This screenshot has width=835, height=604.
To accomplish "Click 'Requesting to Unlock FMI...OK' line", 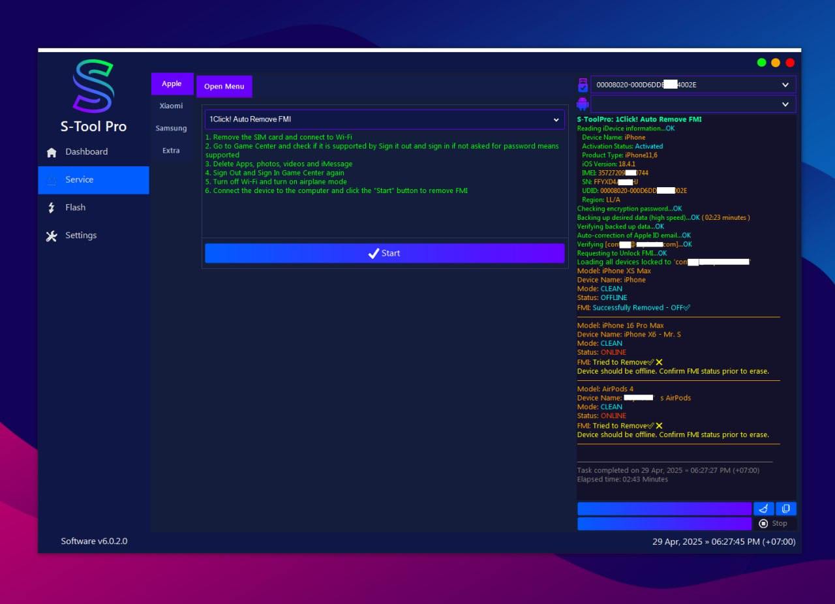I will [x=622, y=253].
